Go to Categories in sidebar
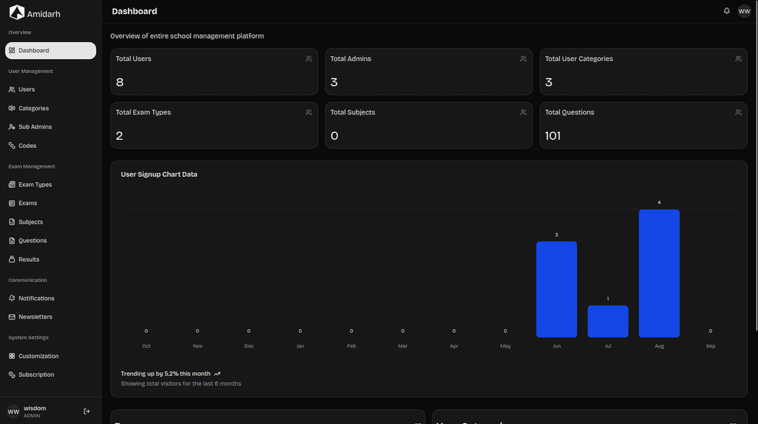 (x=33, y=109)
